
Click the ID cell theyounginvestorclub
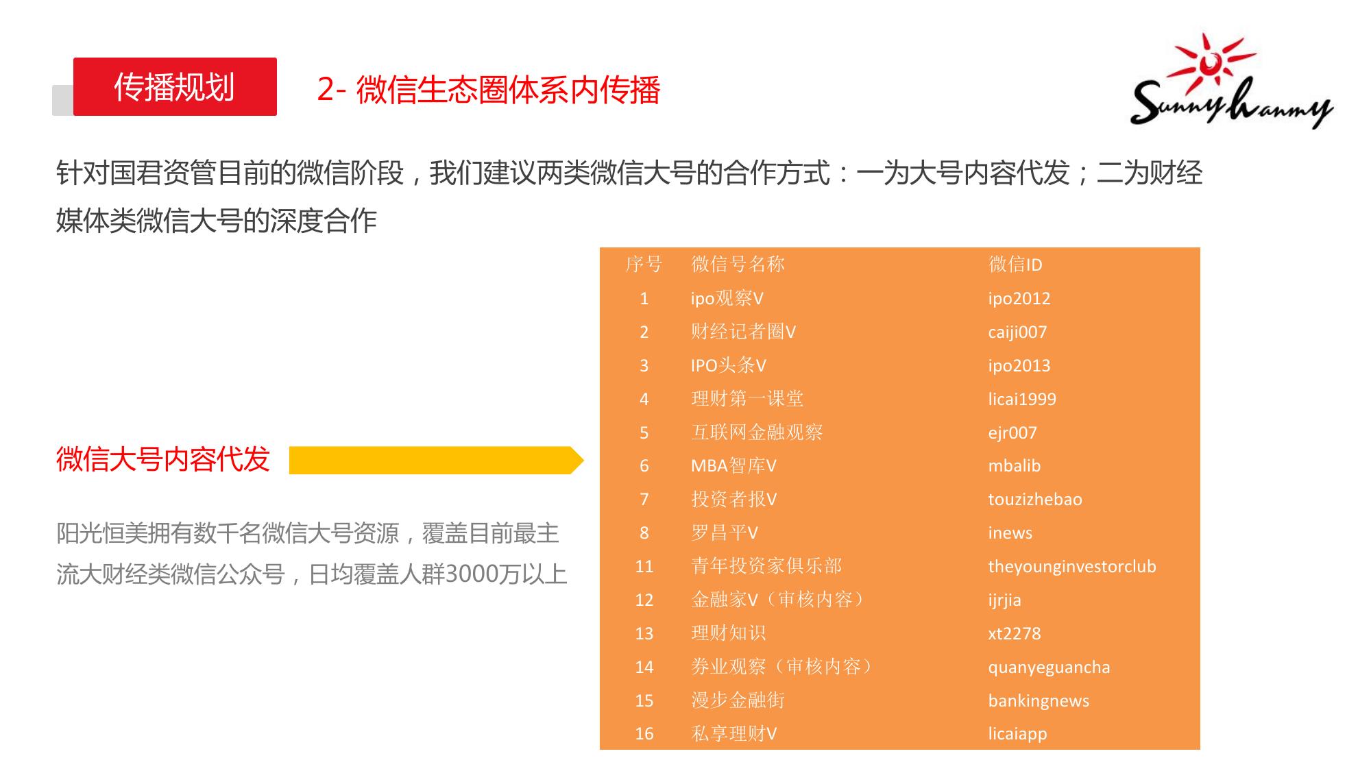click(1072, 567)
